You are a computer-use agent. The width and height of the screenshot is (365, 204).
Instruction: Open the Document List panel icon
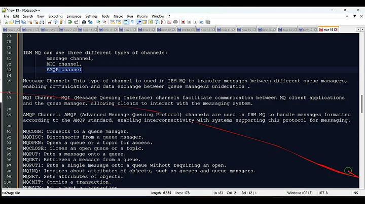(x=157, y=22)
